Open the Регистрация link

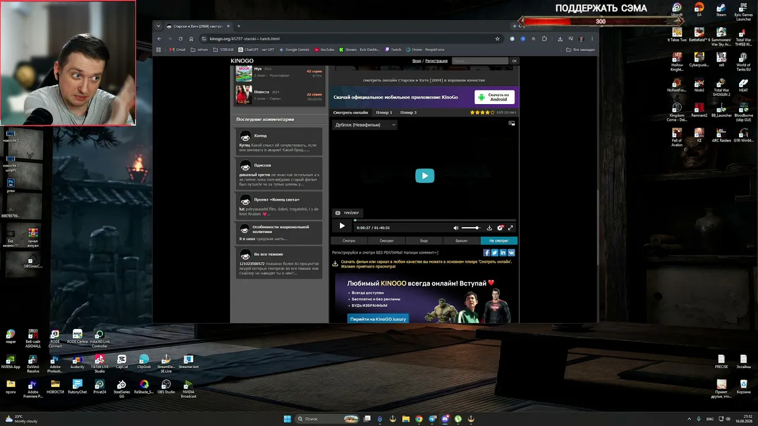coord(436,61)
